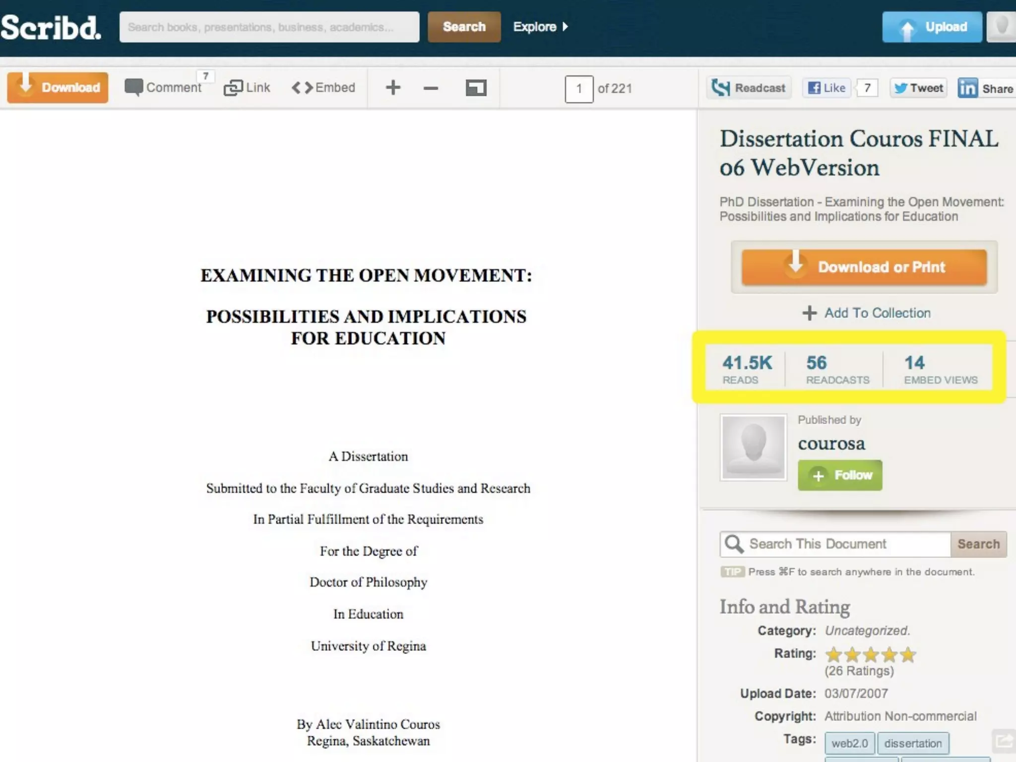
Task: Click the Facebook Like button
Action: pos(826,88)
